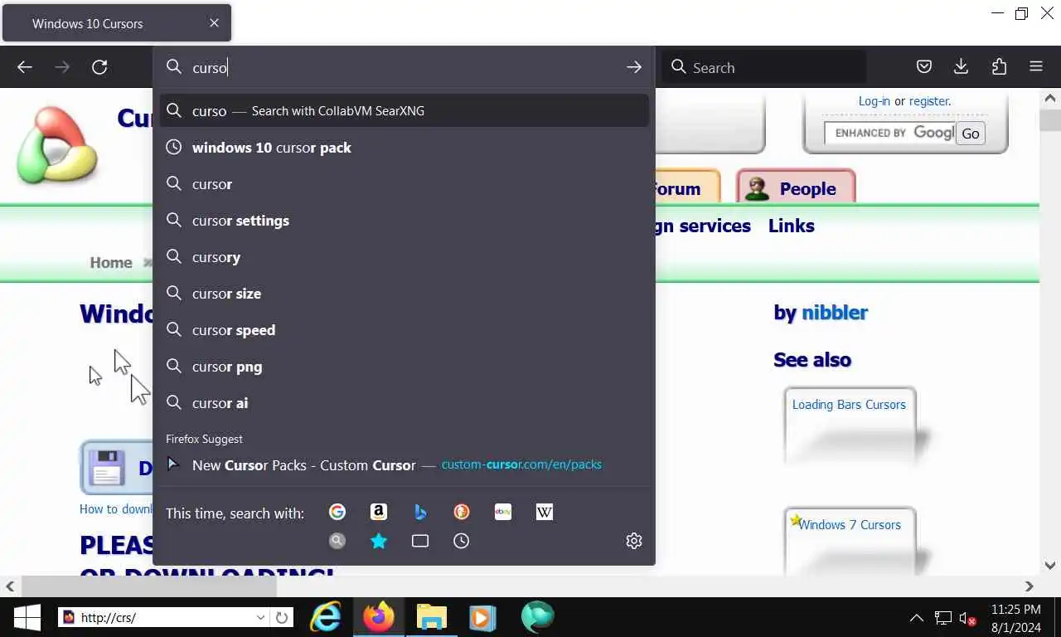Select the 'cursor size' suggestion

pyautogui.click(x=405, y=294)
